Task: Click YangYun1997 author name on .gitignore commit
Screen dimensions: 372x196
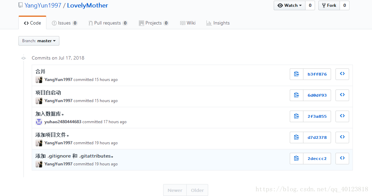Action: click(x=58, y=164)
